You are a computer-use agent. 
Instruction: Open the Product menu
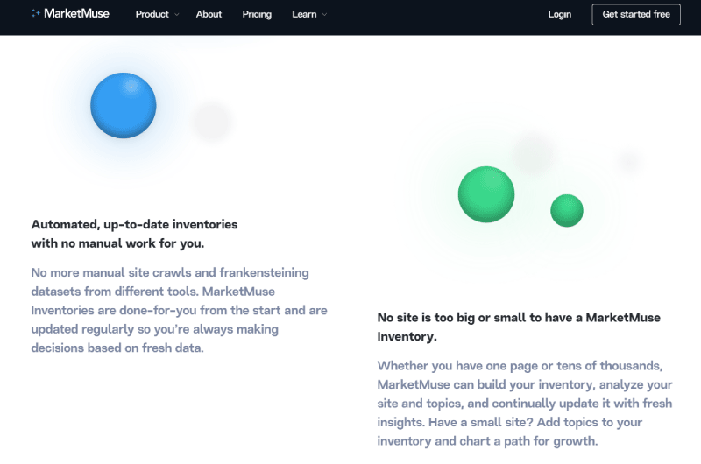152,14
